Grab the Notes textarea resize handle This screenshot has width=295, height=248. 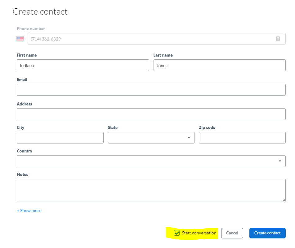click(x=284, y=200)
